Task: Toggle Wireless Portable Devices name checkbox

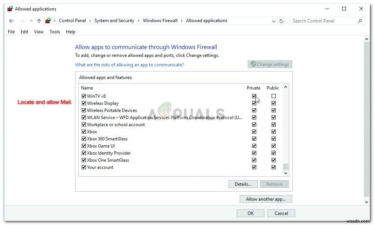Action: tap(84, 110)
